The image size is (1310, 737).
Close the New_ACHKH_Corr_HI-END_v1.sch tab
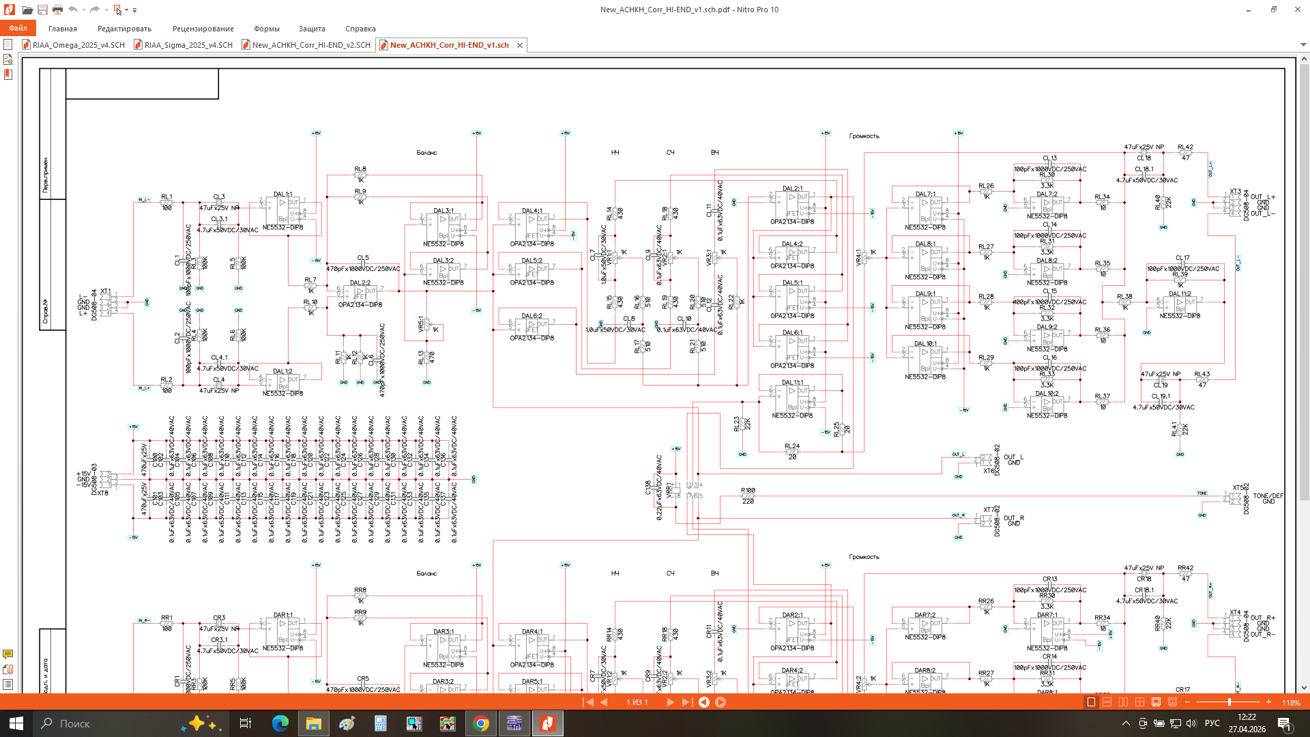pyautogui.click(x=520, y=45)
